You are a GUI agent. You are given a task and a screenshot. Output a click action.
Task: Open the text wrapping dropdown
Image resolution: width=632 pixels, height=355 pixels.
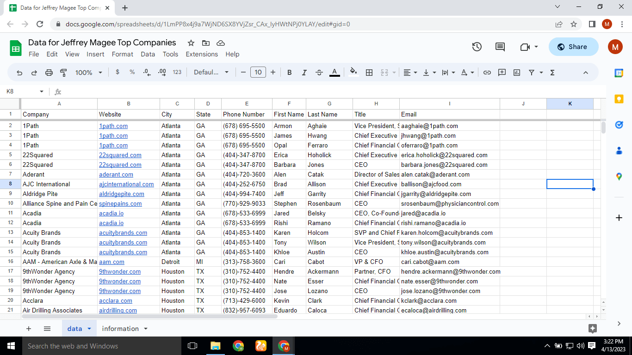click(448, 73)
